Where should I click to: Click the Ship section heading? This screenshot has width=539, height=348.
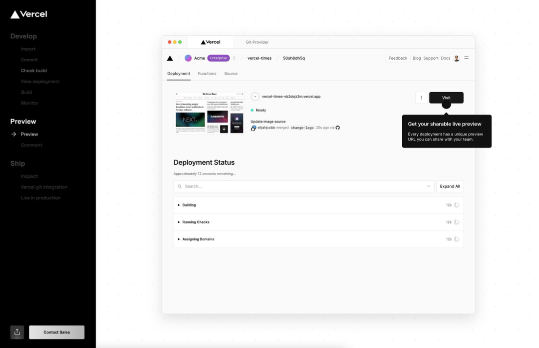tap(17, 163)
